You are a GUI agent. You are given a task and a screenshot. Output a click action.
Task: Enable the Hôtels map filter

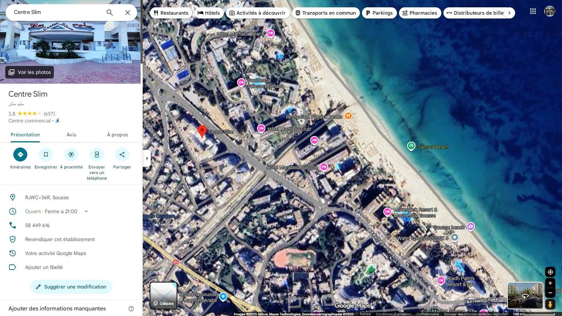(209, 13)
